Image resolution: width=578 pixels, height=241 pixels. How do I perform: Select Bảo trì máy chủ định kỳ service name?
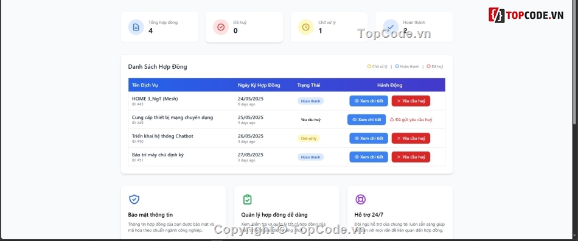(x=158, y=155)
